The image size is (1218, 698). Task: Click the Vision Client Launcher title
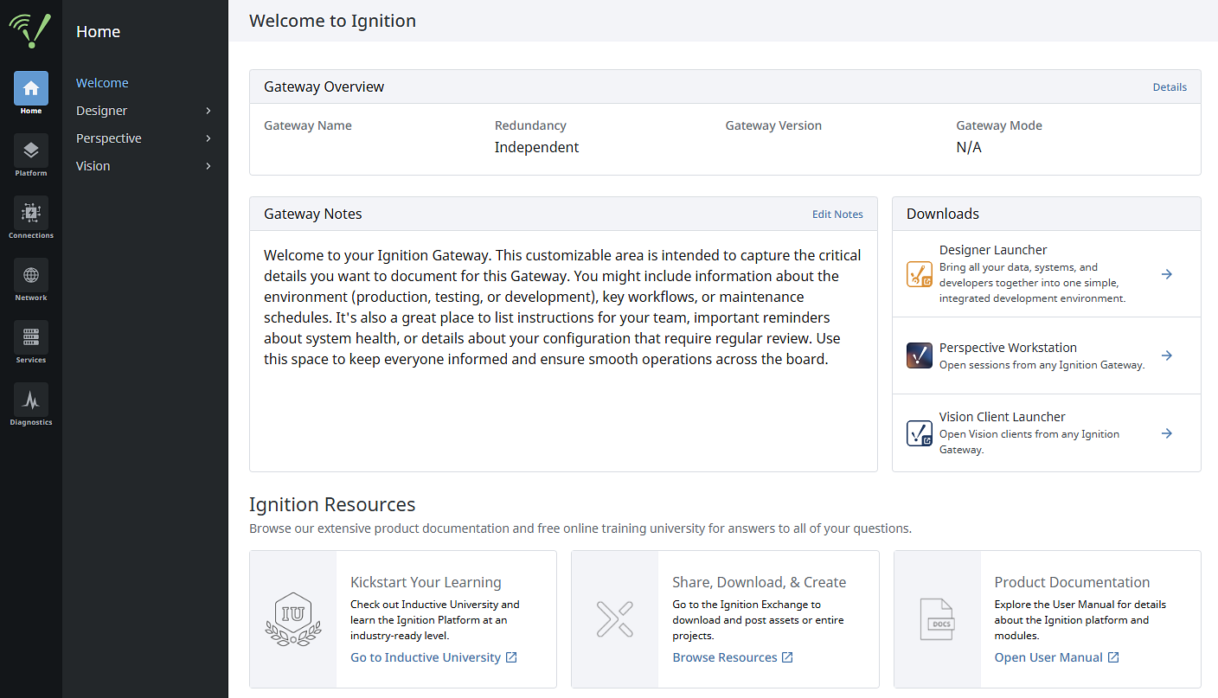pos(1003,417)
